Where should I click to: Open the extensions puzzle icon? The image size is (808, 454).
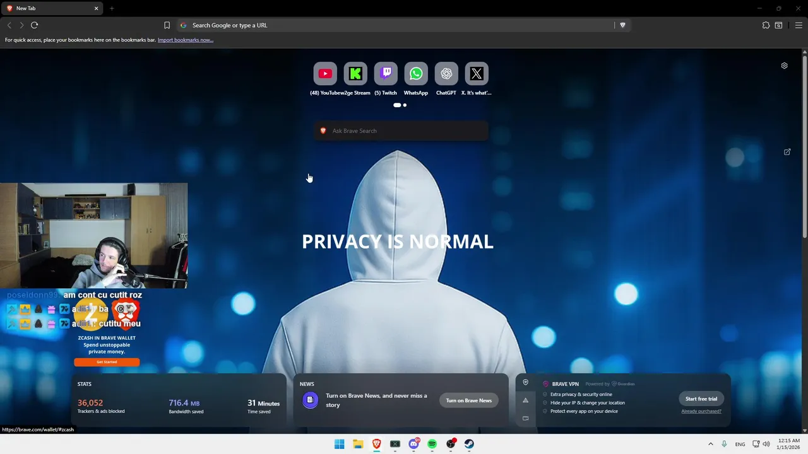(x=766, y=25)
